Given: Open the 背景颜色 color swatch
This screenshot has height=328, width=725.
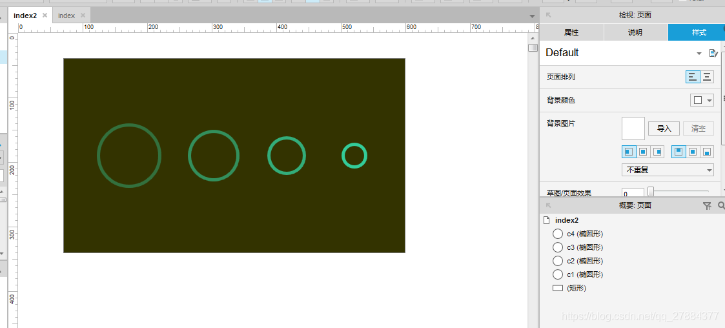Looking at the screenshot, I should click(702, 100).
